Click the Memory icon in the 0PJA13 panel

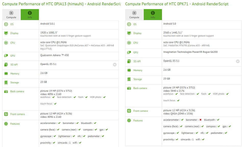6,73
